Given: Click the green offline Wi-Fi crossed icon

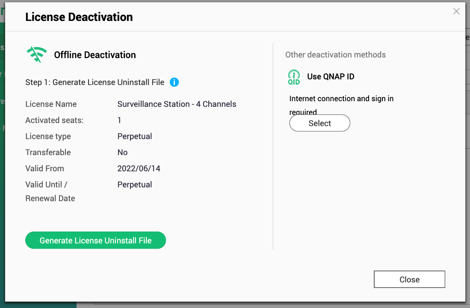Looking at the screenshot, I should (x=37, y=55).
